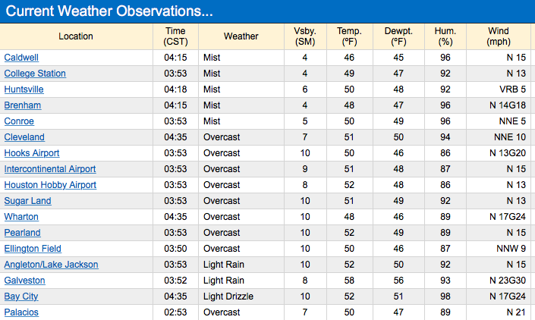535x320 pixels.
Task: Click the Wind (mph) column header
Action: [499, 36]
